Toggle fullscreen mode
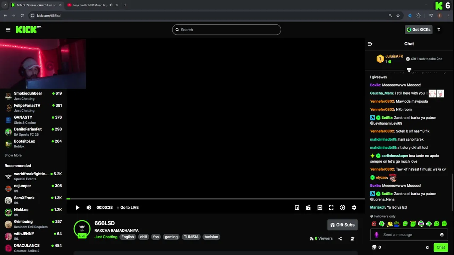 [331, 208]
